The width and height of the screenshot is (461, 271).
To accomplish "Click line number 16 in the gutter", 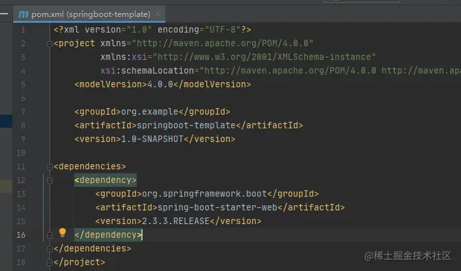I will [x=21, y=235].
